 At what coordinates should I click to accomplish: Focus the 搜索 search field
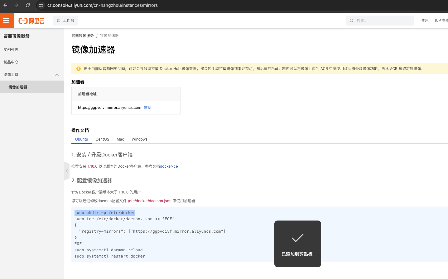pyautogui.click(x=380, y=21)
